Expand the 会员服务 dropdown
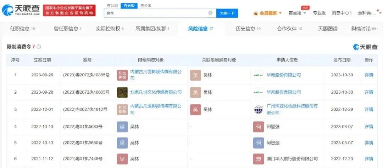Screen dimensions: 383x168 268,13
